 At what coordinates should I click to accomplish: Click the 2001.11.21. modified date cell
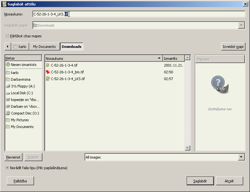click(174, 65)
